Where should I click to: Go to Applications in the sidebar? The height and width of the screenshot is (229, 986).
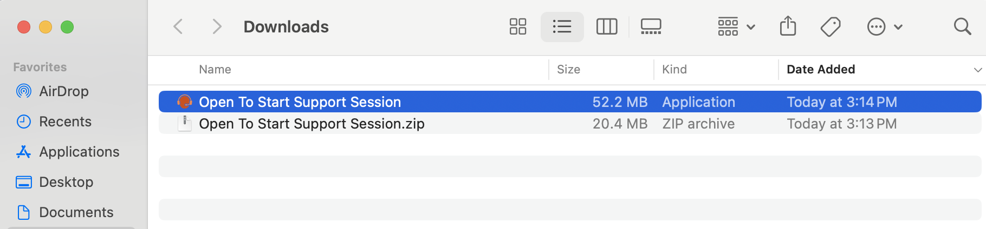coord(79,152)
